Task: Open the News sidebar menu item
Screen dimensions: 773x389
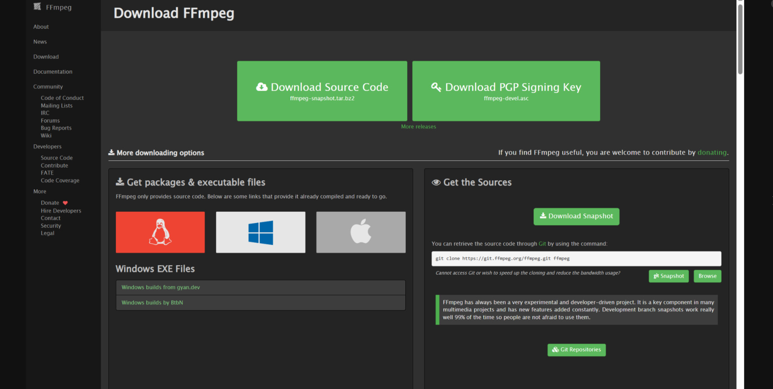Action: [40, 42]
